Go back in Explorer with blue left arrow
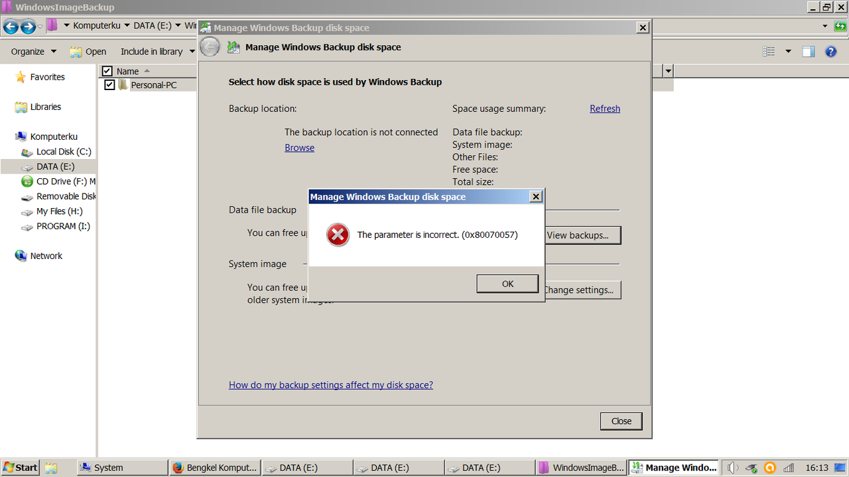 click(x=11, y=26)
